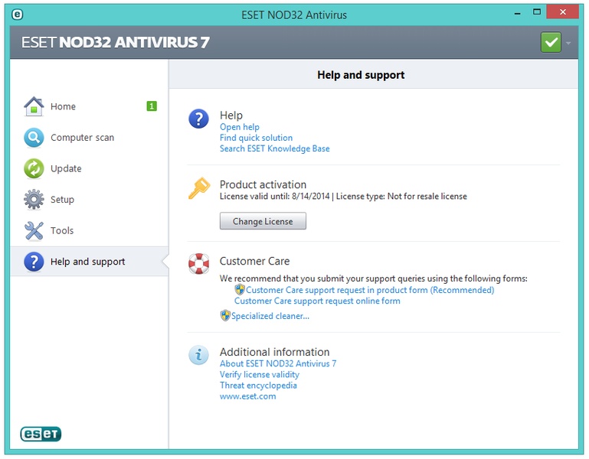Click the Product activation key icon
Viewport: 589px width, 459px height.
(x=198, y=188)
